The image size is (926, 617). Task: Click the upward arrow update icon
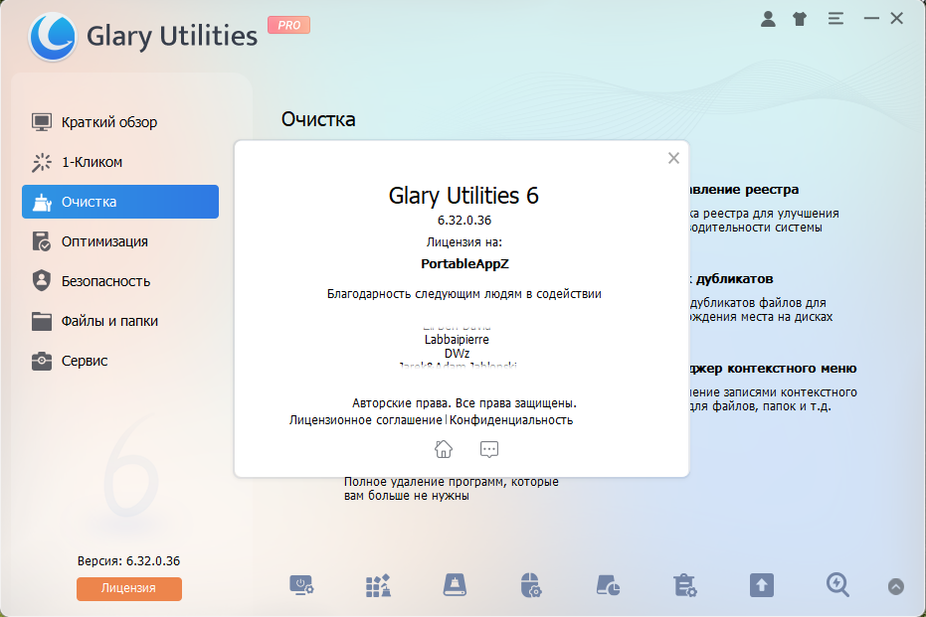761,585
